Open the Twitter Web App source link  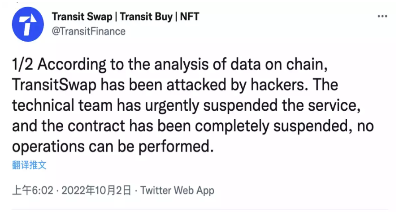click(178, 190)
